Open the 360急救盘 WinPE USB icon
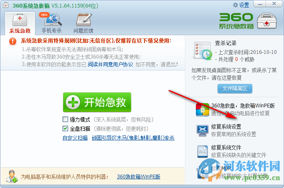284x188 pixels. [x=203, y=109]
